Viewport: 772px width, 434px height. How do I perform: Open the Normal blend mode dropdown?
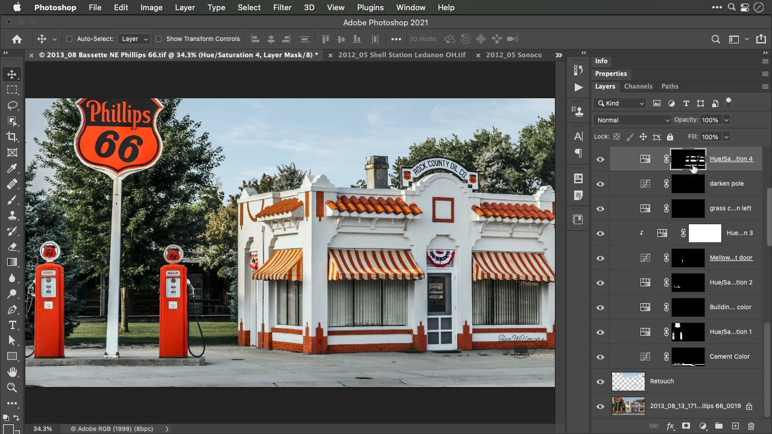pyautogui.click(x=632, y=120)
